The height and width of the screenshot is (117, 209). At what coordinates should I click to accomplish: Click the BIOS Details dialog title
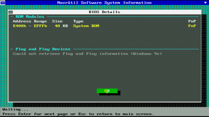point(104,12)
